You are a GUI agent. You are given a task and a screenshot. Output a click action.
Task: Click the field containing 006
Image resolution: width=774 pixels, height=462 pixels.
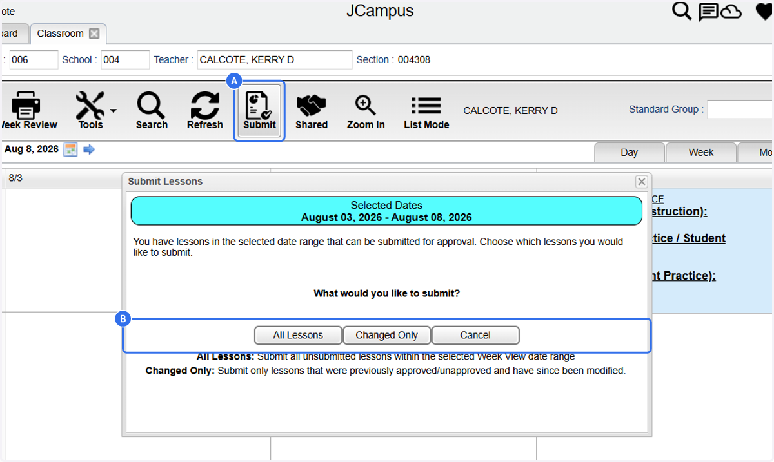[34, 60]
